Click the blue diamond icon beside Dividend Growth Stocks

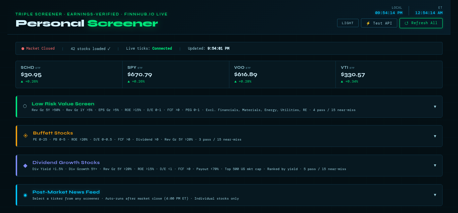click(x=26, y=165)
